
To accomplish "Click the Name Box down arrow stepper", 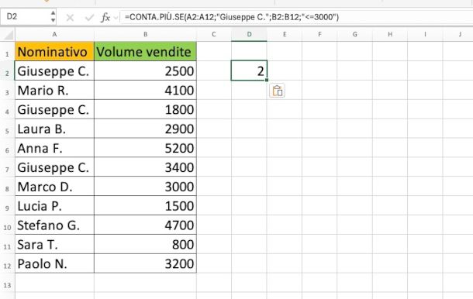I will coord(53,20).
